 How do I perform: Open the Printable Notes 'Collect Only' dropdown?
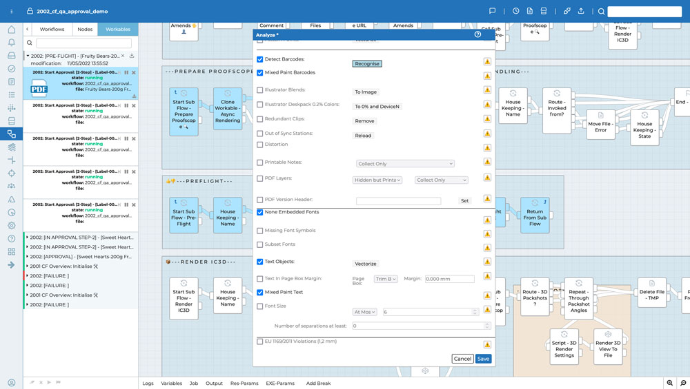tap(405, 164)
